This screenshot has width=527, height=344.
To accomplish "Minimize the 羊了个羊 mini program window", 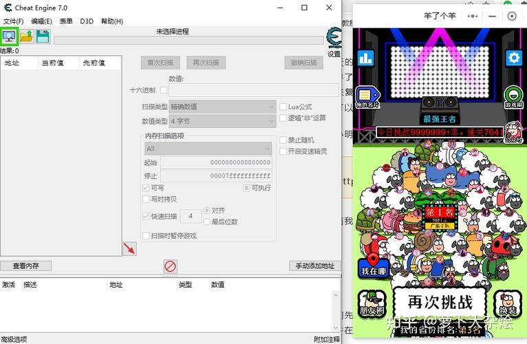I will [492, 16].
